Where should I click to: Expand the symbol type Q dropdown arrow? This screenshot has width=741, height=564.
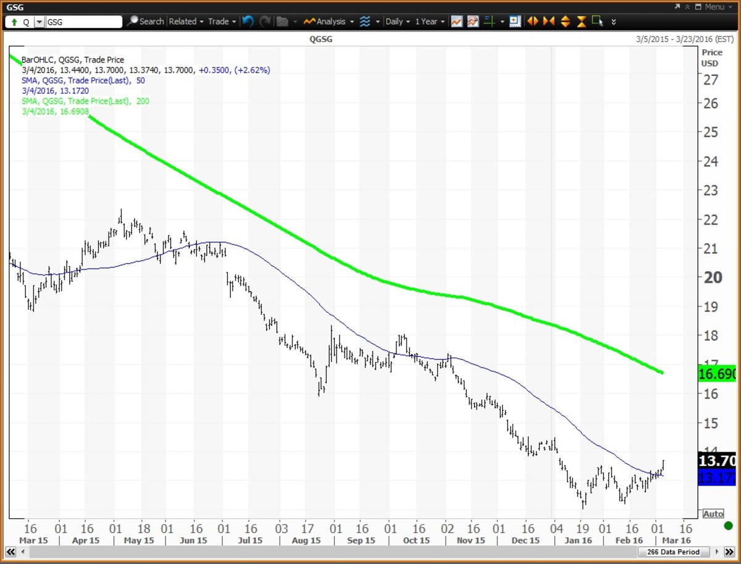click(x=40, y=22)
